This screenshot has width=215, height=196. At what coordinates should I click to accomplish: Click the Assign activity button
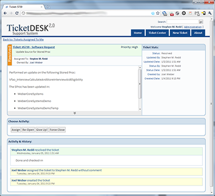[x=16, y=130]
